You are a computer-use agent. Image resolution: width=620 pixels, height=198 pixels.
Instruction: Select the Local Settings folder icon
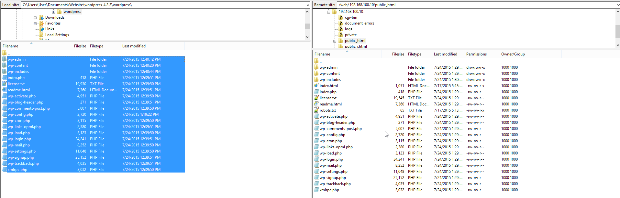(x=41, y=35)
